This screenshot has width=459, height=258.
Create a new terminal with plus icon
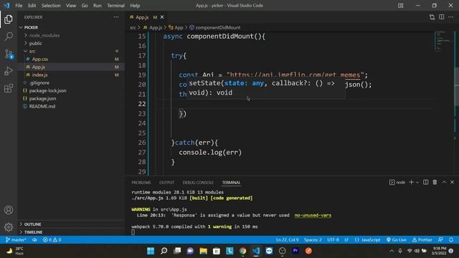(411, 182)
